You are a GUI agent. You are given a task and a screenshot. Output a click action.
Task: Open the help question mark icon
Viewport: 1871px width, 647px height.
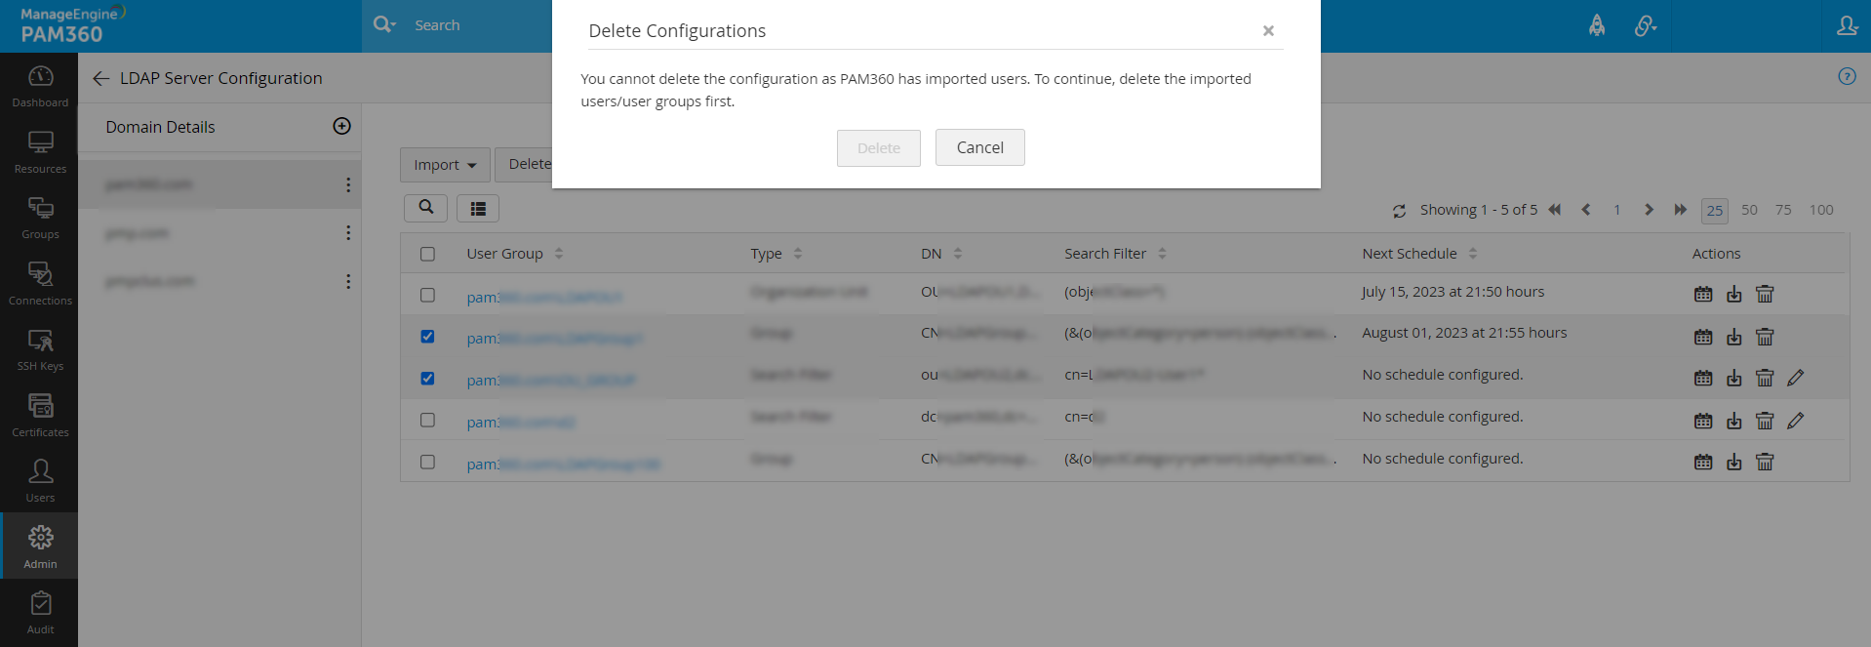[x=1847, y=76]
